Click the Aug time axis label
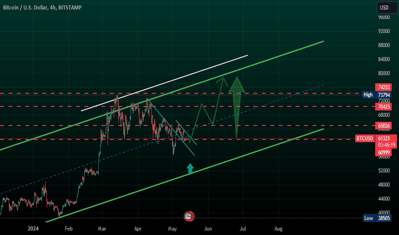Image resolution: width=399 pixels, height=235 pixels. pos(278,229)
